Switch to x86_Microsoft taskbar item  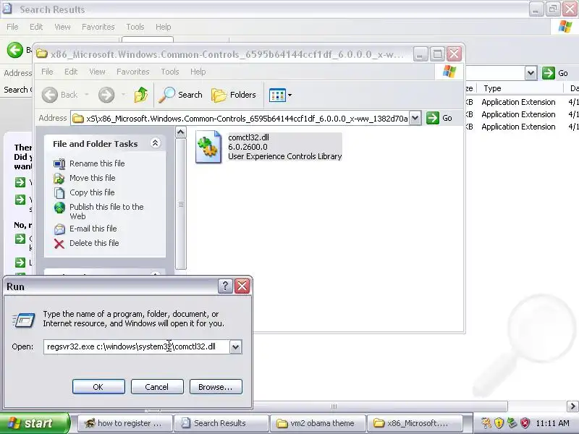point(415,423)
